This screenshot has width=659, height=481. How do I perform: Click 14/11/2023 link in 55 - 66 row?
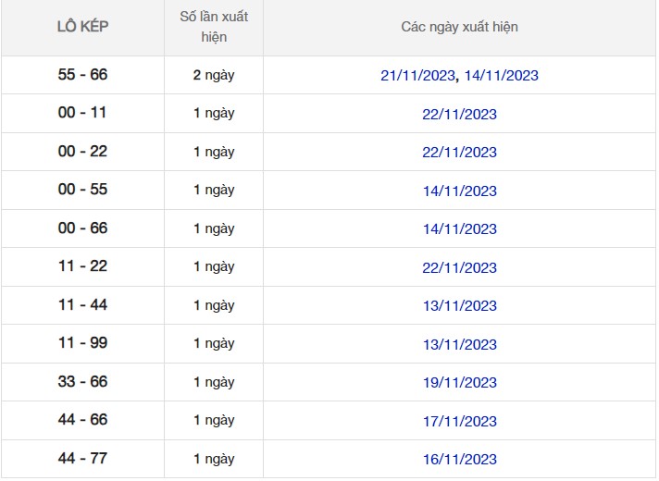[501, 76]
